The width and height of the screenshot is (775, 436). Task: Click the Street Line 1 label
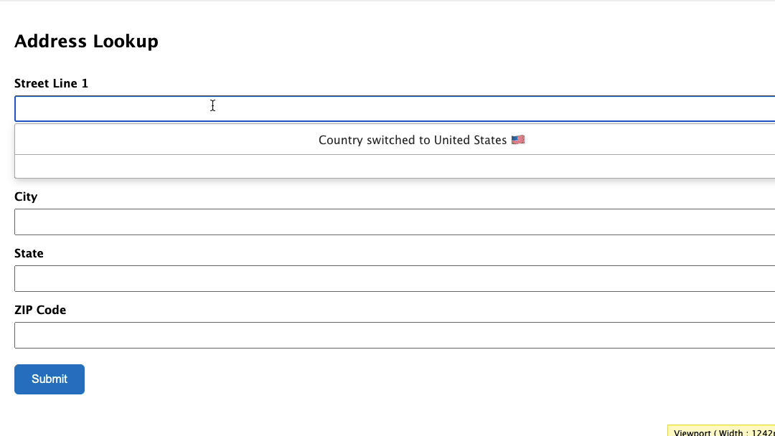click(x=52, y=83)
